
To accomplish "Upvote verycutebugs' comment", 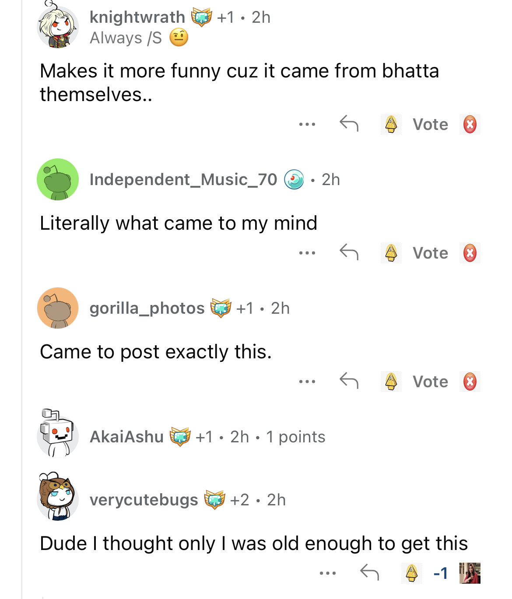I will 411,573.
